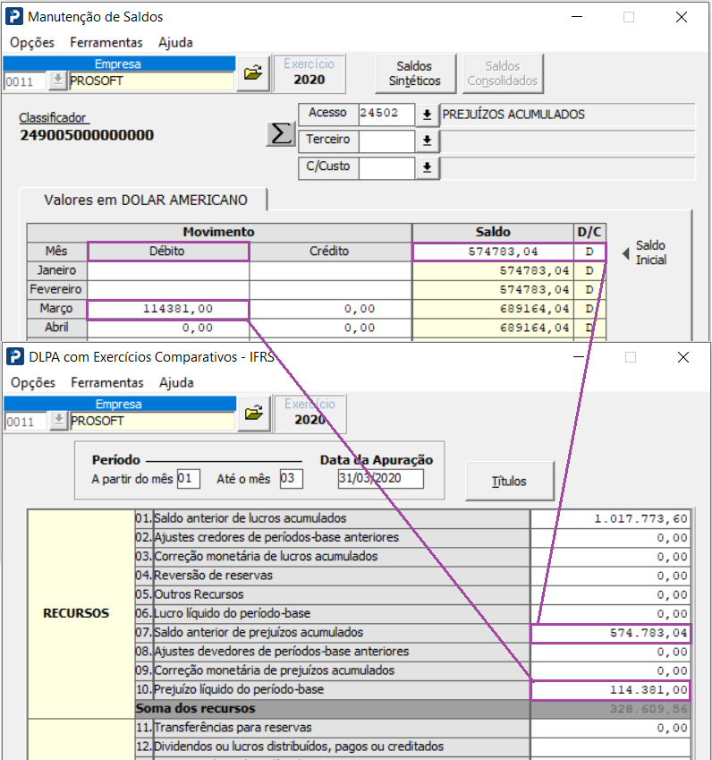Open folder icon in DLPA window
This screenshot has width=712, height=760.
pos(254,414)
